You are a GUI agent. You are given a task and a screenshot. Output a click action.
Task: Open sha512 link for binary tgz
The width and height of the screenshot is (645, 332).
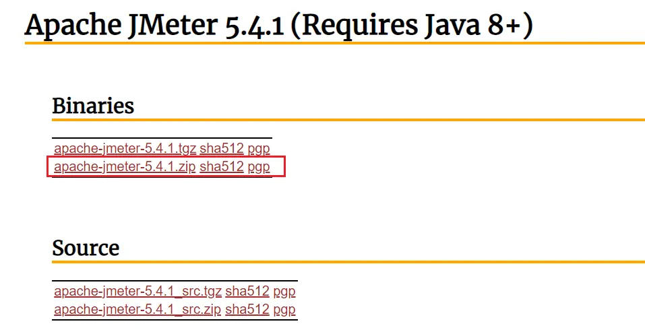point(221,149)
